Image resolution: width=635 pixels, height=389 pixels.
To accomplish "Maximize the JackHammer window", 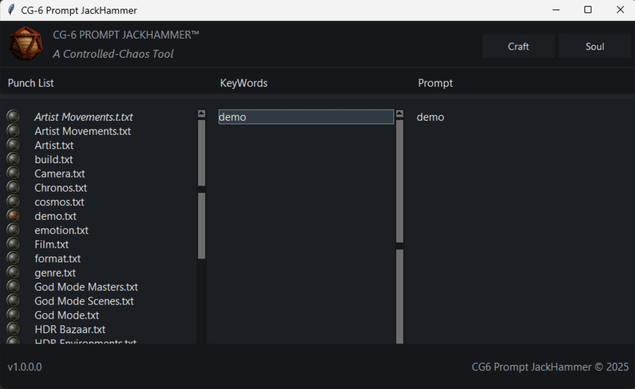I will [588, 10].
